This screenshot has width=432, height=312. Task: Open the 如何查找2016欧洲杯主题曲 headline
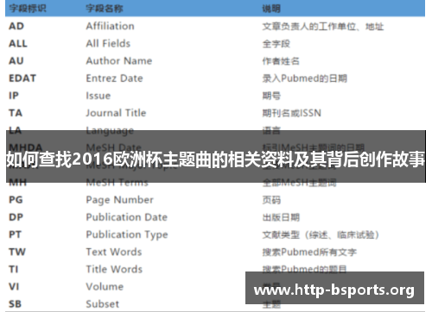click(216, 159)
